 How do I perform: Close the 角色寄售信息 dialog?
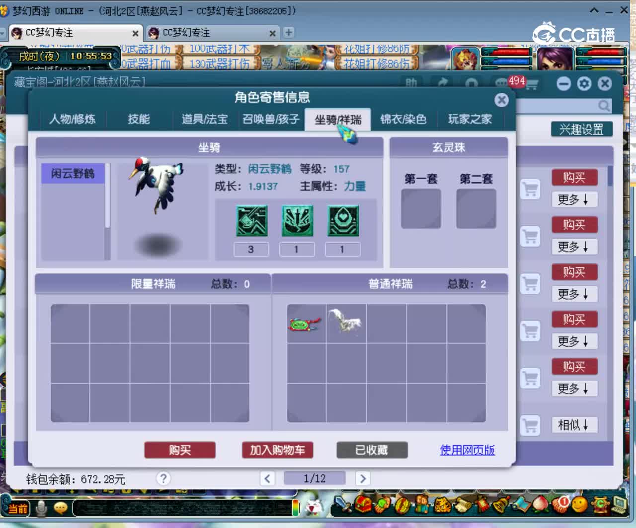502,100
